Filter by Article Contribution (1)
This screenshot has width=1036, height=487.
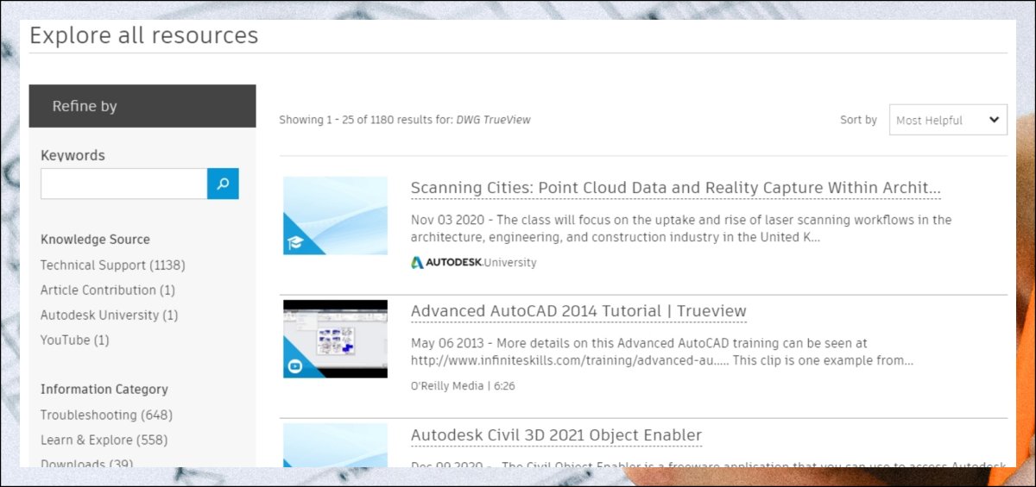tap(108, 290)
